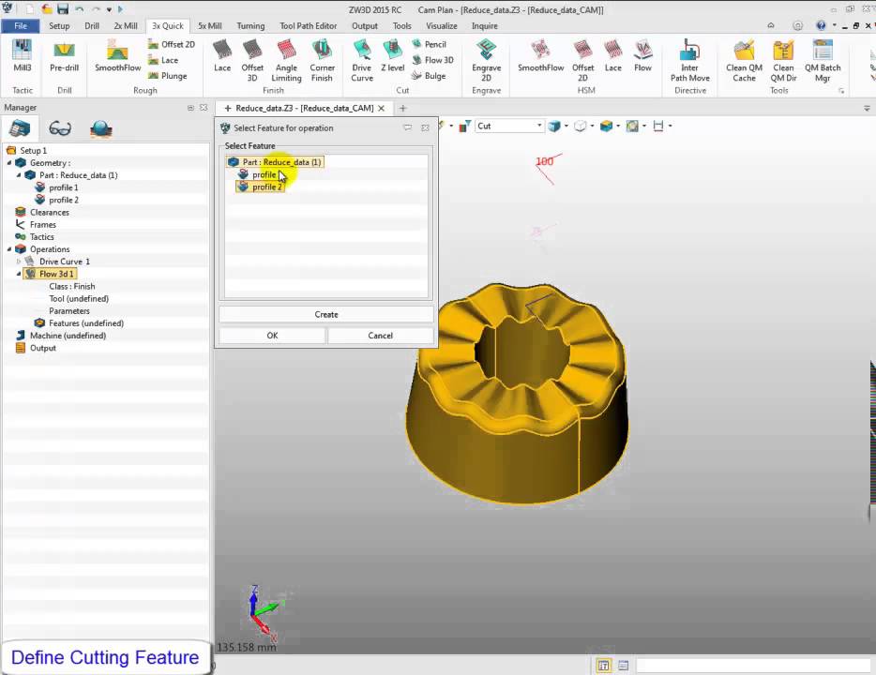Select Offset 2D rough operation
Viewport: 876px width, 675px height.
[x=172, y=44]
